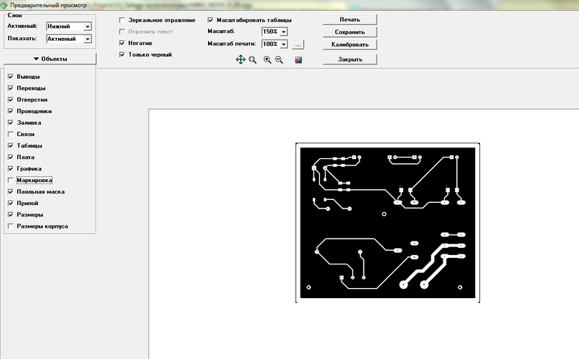Collapse the Объекты panel expander
This screenshot has width=579, height=359.
click(50, 59)
